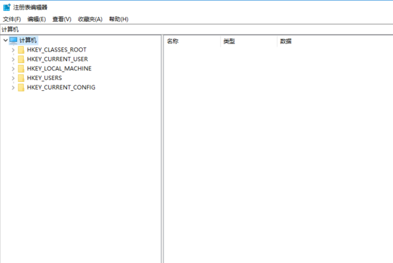Click the computer icon at tree root
Viewport: 393px width, 263px height.
(x=14, y=40)
